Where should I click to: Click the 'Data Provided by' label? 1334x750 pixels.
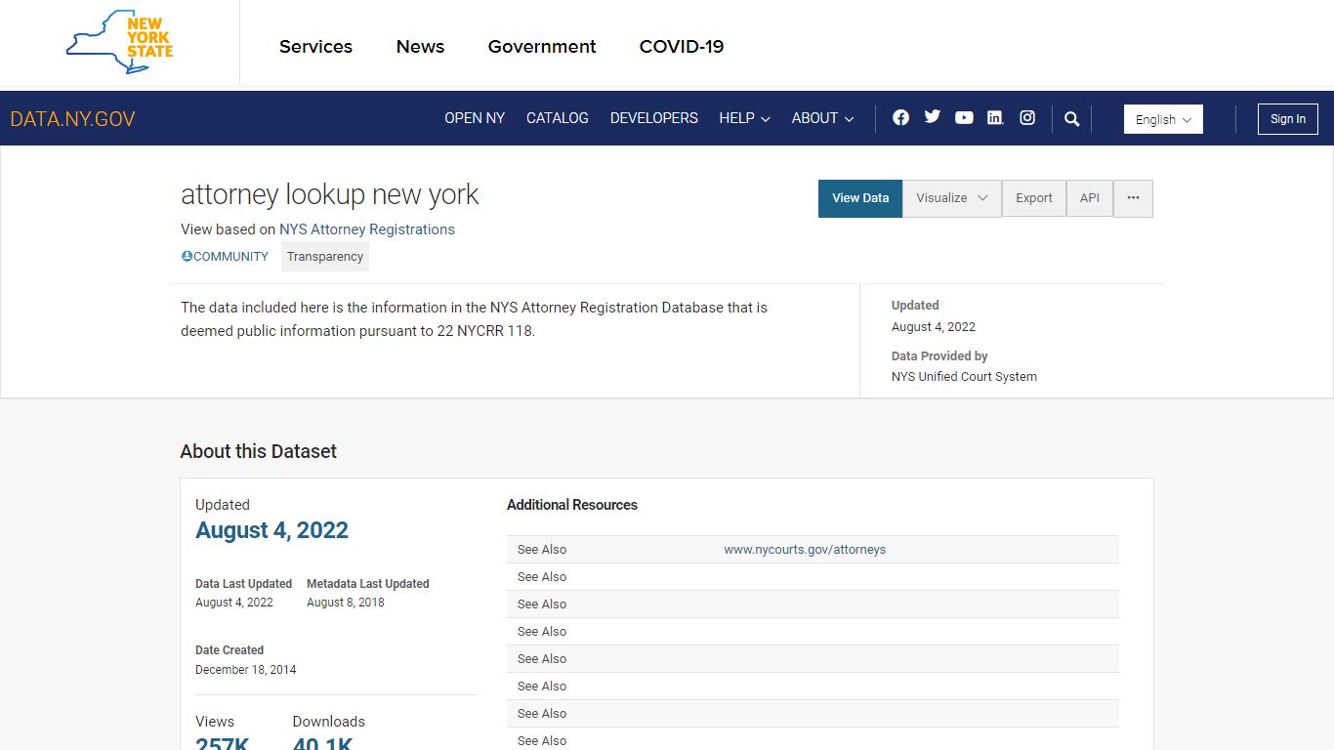coord(939,356)
